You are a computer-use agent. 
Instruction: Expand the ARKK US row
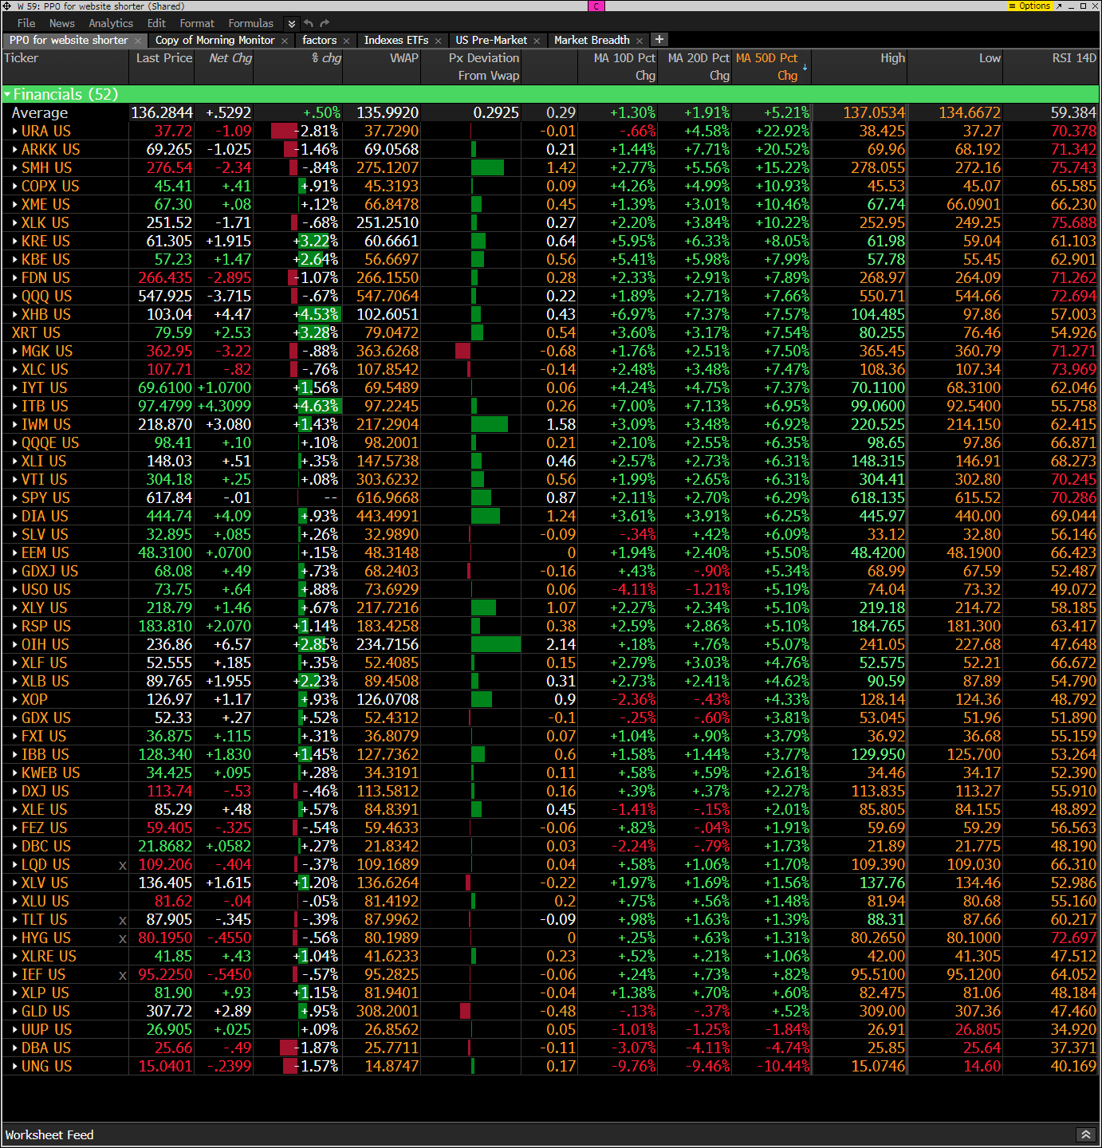[x=15, y=149]
